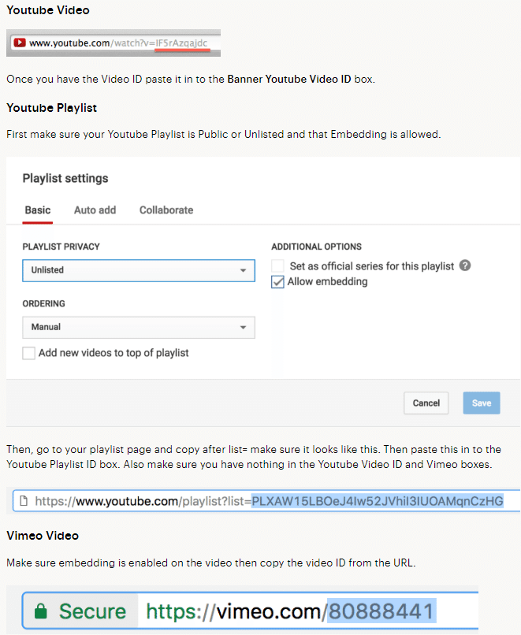The height and width of the screenshot is (635, 521).
Task: Expand the Ordering dropdown set to Manual
Action: pyautogui.click(x=139, y=327)
